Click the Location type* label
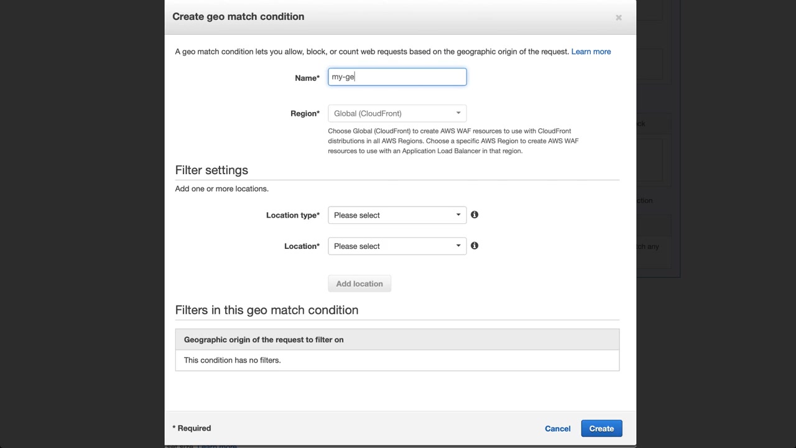Screen dimensions: 796x448 tap(292, 215)
